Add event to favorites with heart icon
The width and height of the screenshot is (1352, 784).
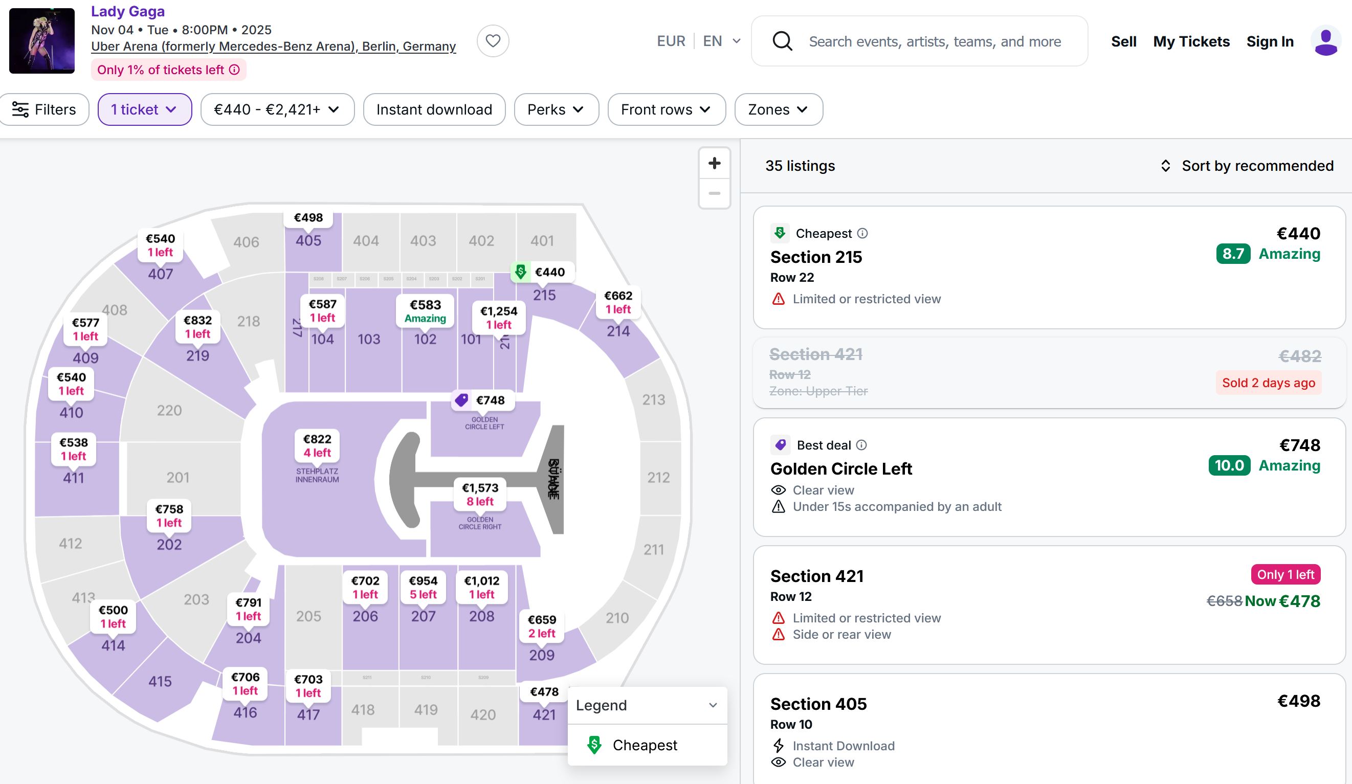493,41
